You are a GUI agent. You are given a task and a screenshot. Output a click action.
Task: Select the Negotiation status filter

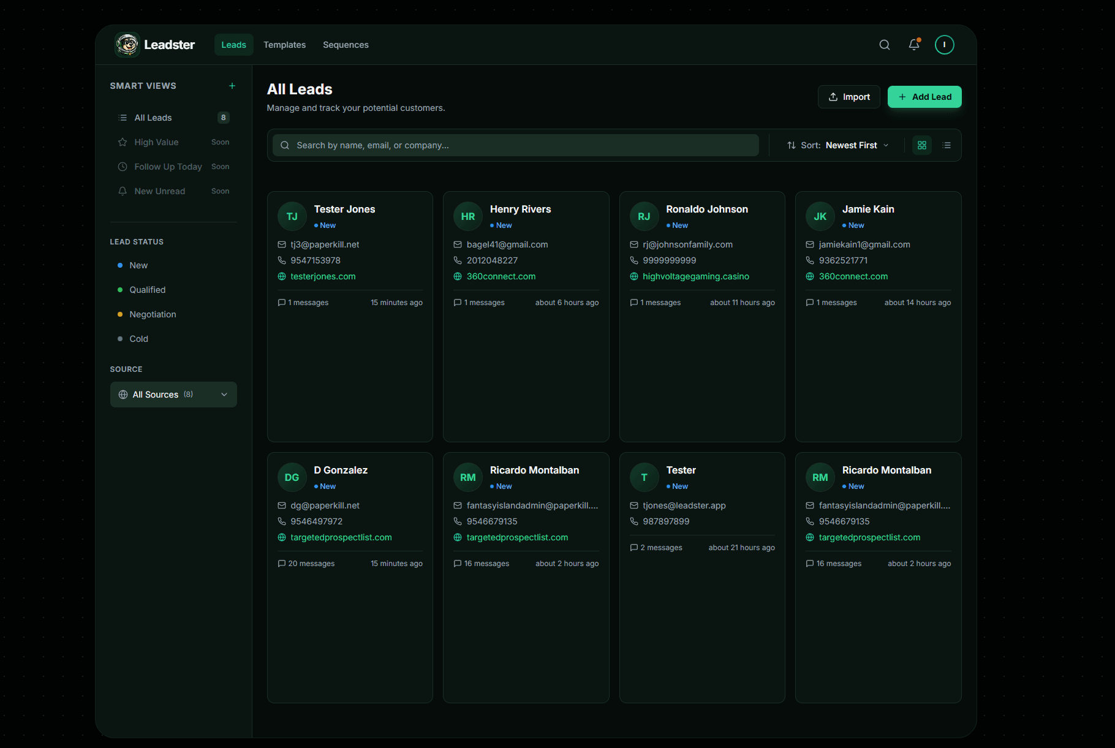tap(153, 314)
